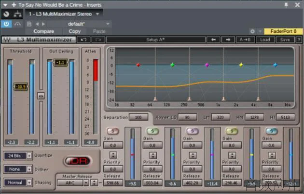Add an insert with the plus icon
304x194 pixels.
14,5
